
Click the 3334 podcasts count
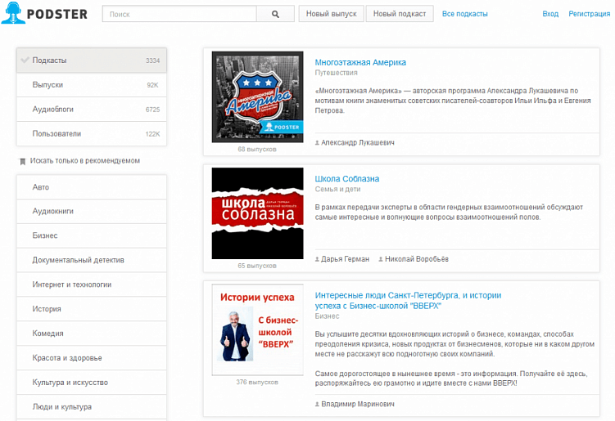(152, 60)
